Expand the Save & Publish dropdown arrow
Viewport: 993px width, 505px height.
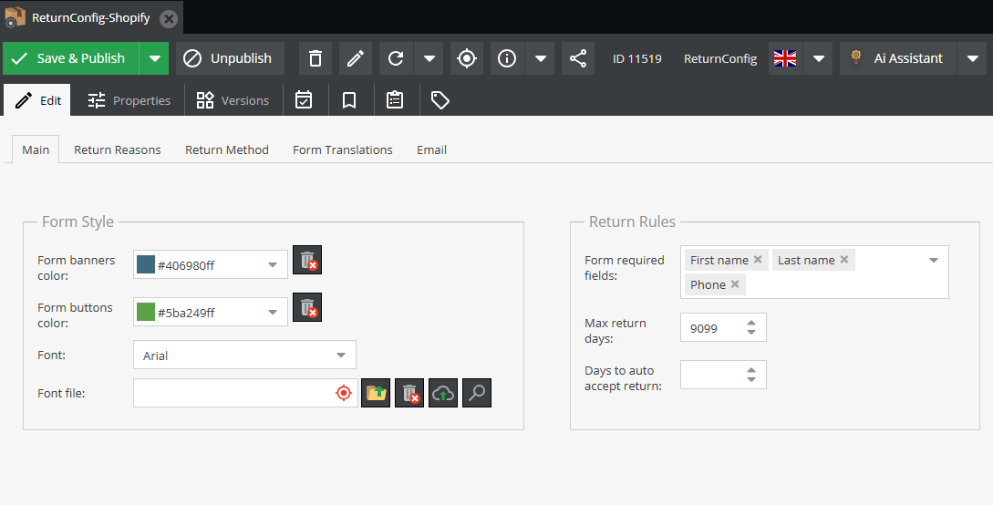click(155, 58)
